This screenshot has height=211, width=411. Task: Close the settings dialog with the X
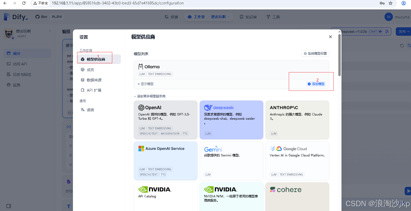pyautogui.click(x=330, y=37)
